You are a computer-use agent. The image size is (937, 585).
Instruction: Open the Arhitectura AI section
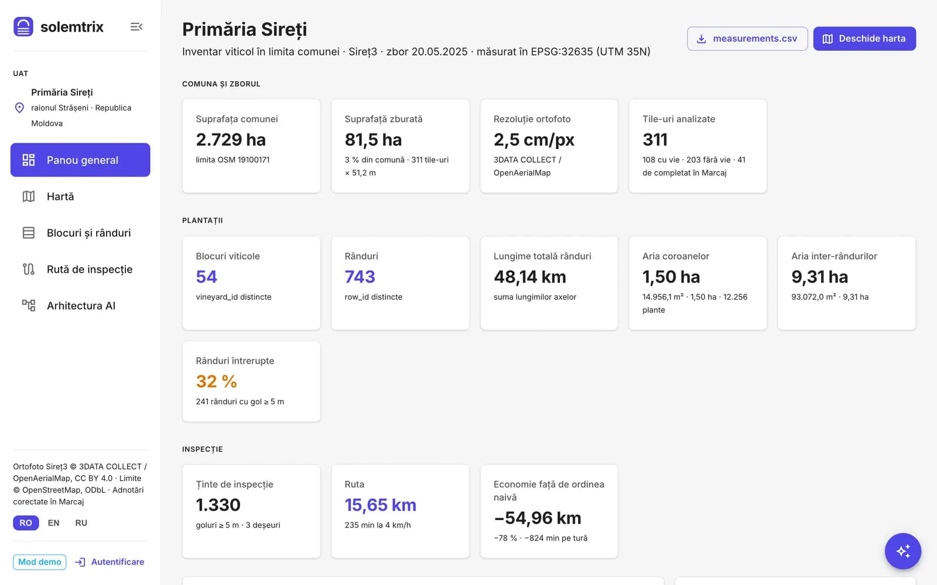click(80, 305)
